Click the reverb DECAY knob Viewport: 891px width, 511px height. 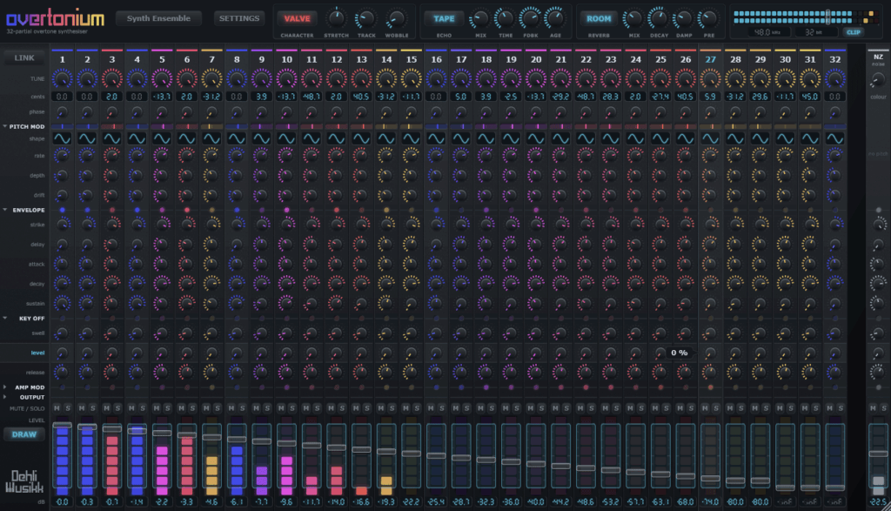659,19
